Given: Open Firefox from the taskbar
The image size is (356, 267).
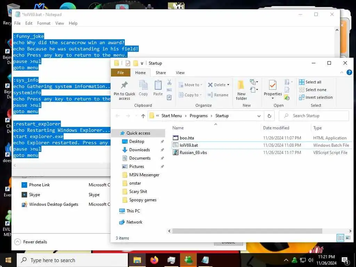Looking at the screenshot, I should point(154,260).
